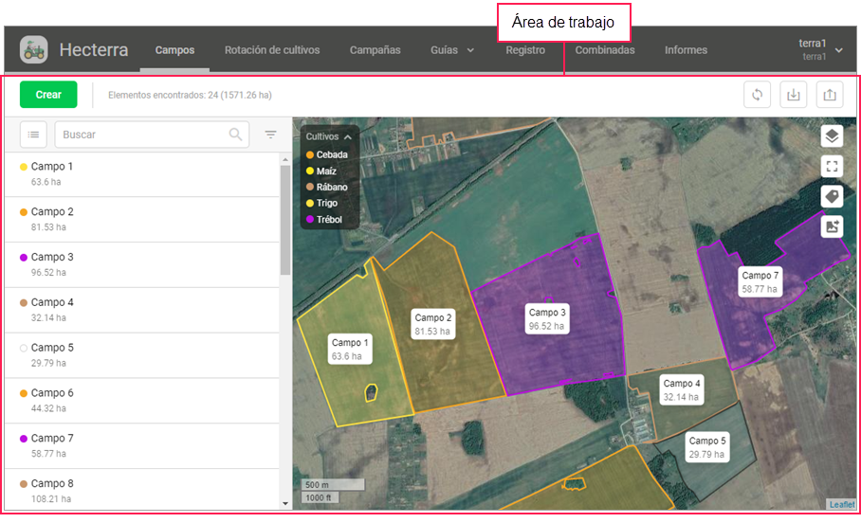Click the orange Cebada color swatch in the legend

309,154
